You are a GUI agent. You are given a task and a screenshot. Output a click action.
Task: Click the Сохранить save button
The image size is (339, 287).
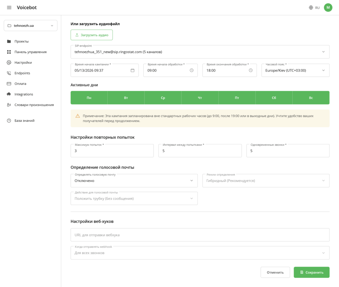[x=312, y=272]
